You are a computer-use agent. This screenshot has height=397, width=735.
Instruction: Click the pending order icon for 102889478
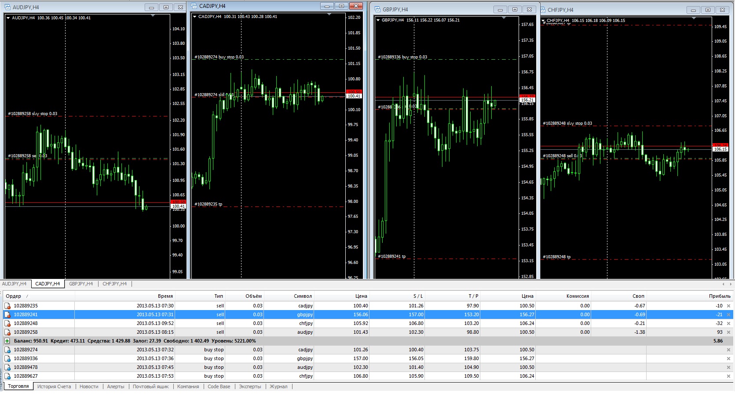coord(7,367)
